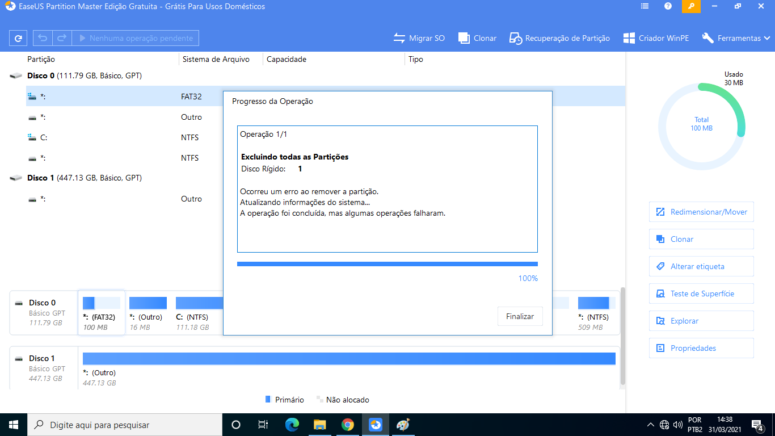Click the orange key activation icon
This screenshot has height=436, width=775.
690,6
